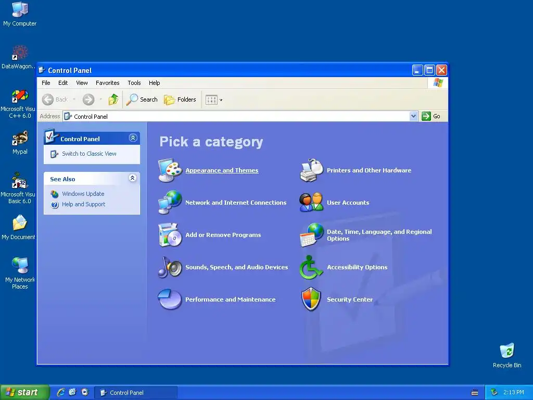Screen dimensions: 533x400
Task: Open the Forward history dropdown arrow
Action: click(x=100, y=99)
